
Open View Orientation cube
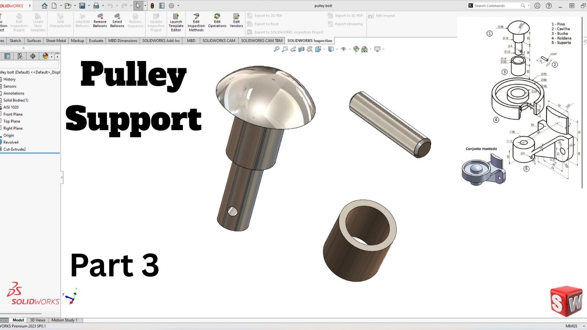coord(318,49)
